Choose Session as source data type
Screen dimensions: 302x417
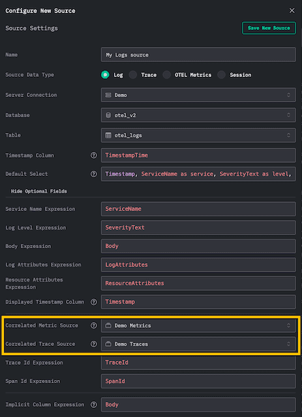point(221,75)
